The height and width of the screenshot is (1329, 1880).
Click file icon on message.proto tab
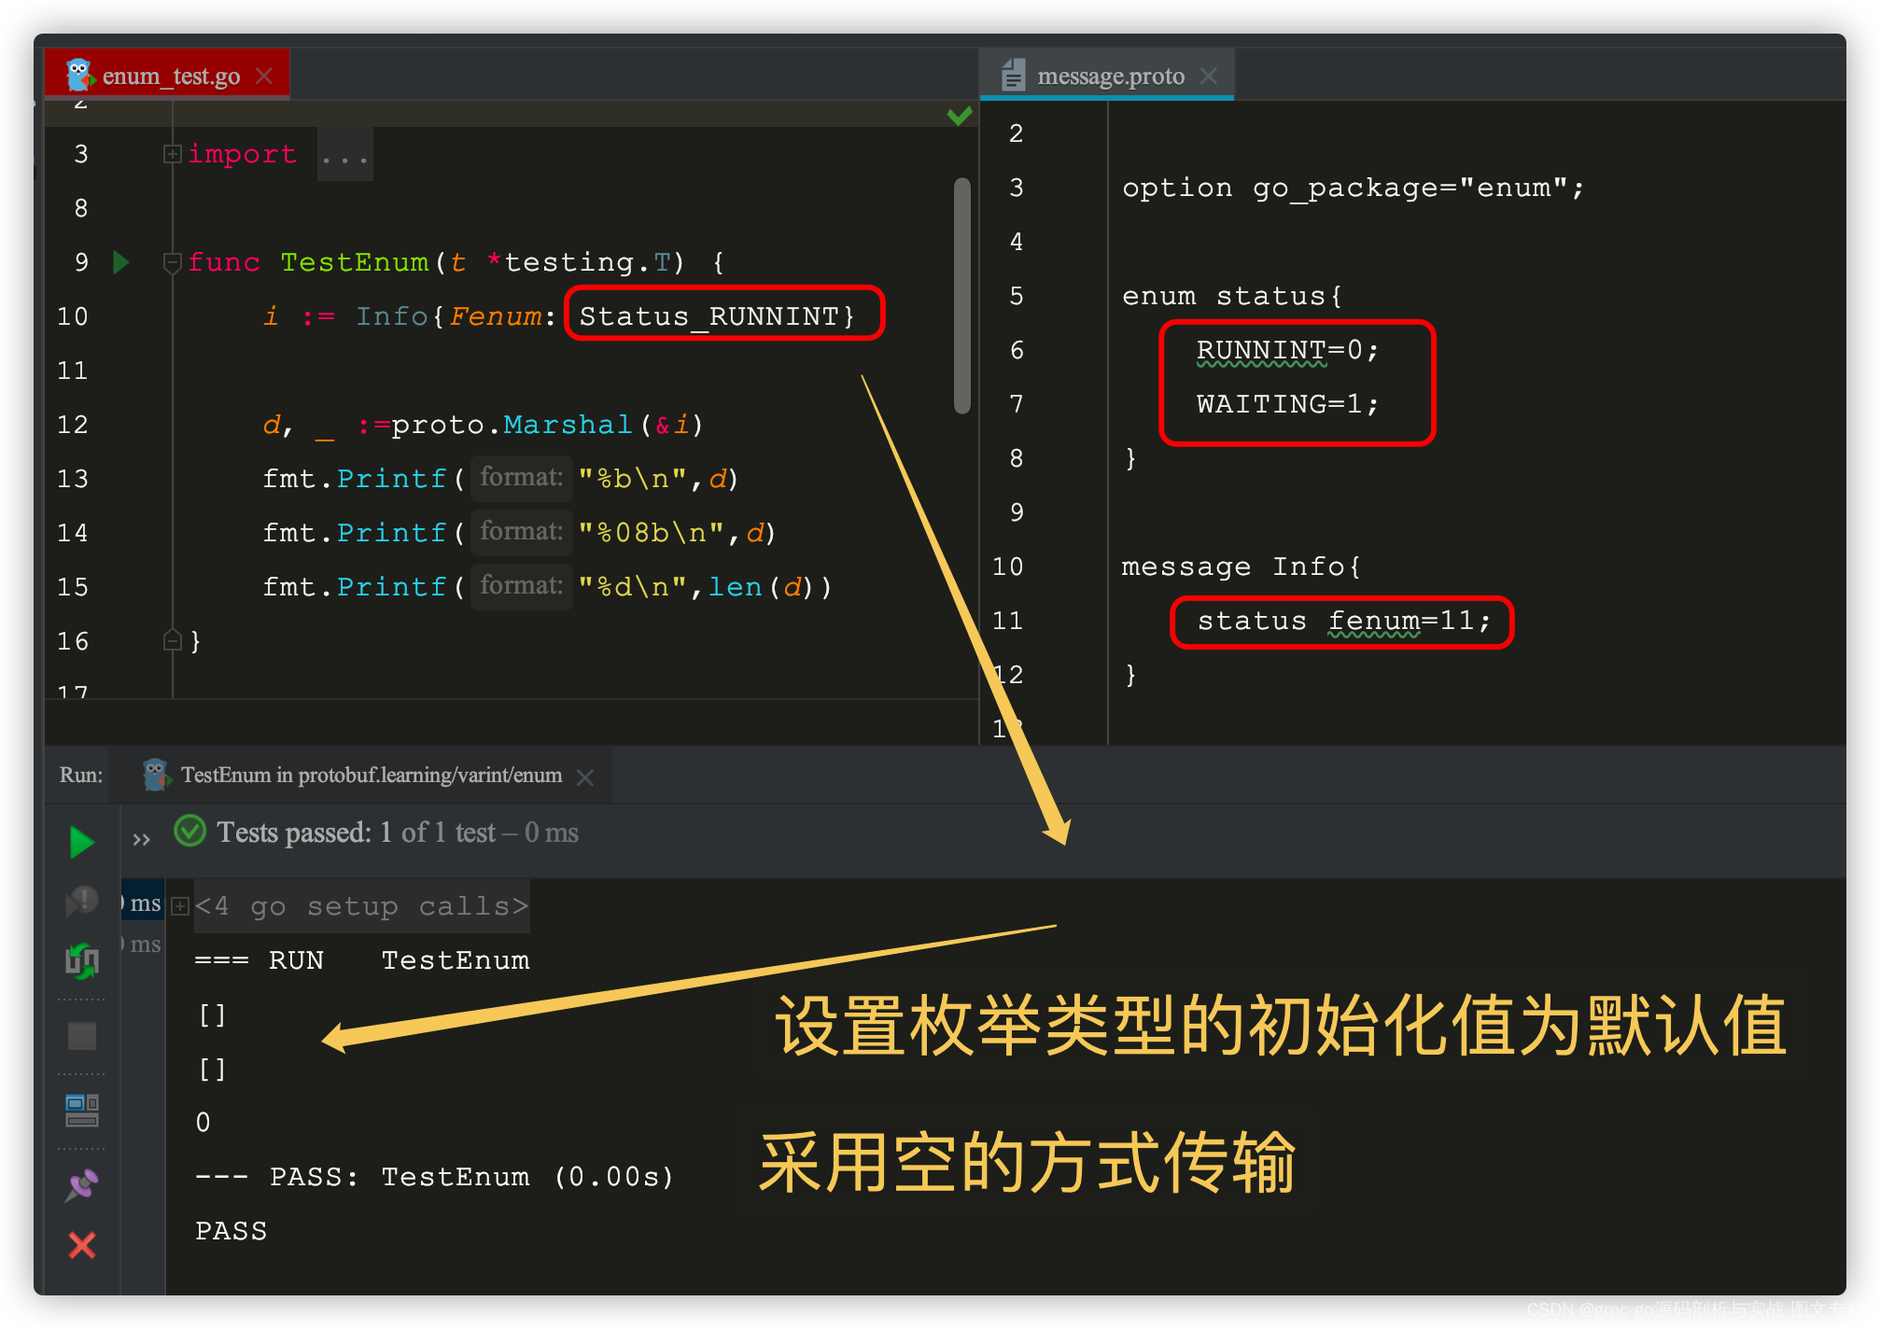[x=1013, y=75]
